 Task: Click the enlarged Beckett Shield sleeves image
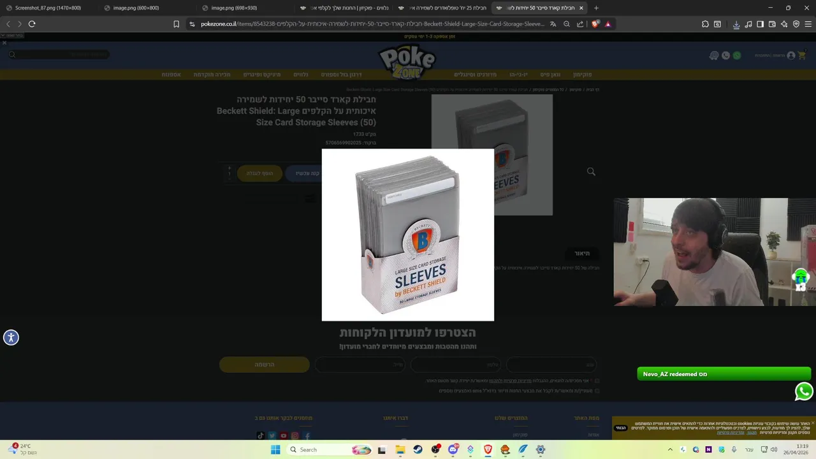[x=408, y=235]
